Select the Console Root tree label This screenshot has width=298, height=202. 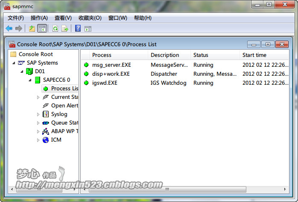point(36,54)
